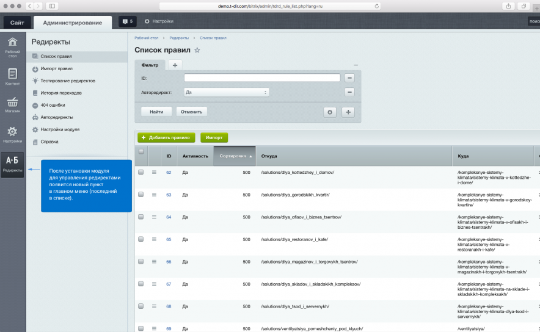Switch to the Администрирование tab

(73, 23)
